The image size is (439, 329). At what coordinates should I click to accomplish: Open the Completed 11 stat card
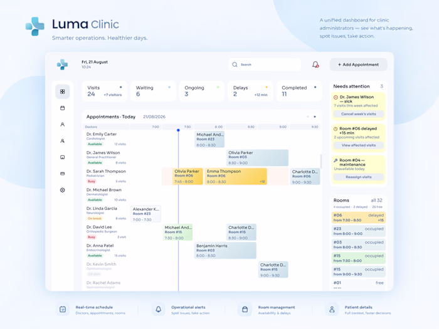299,91
